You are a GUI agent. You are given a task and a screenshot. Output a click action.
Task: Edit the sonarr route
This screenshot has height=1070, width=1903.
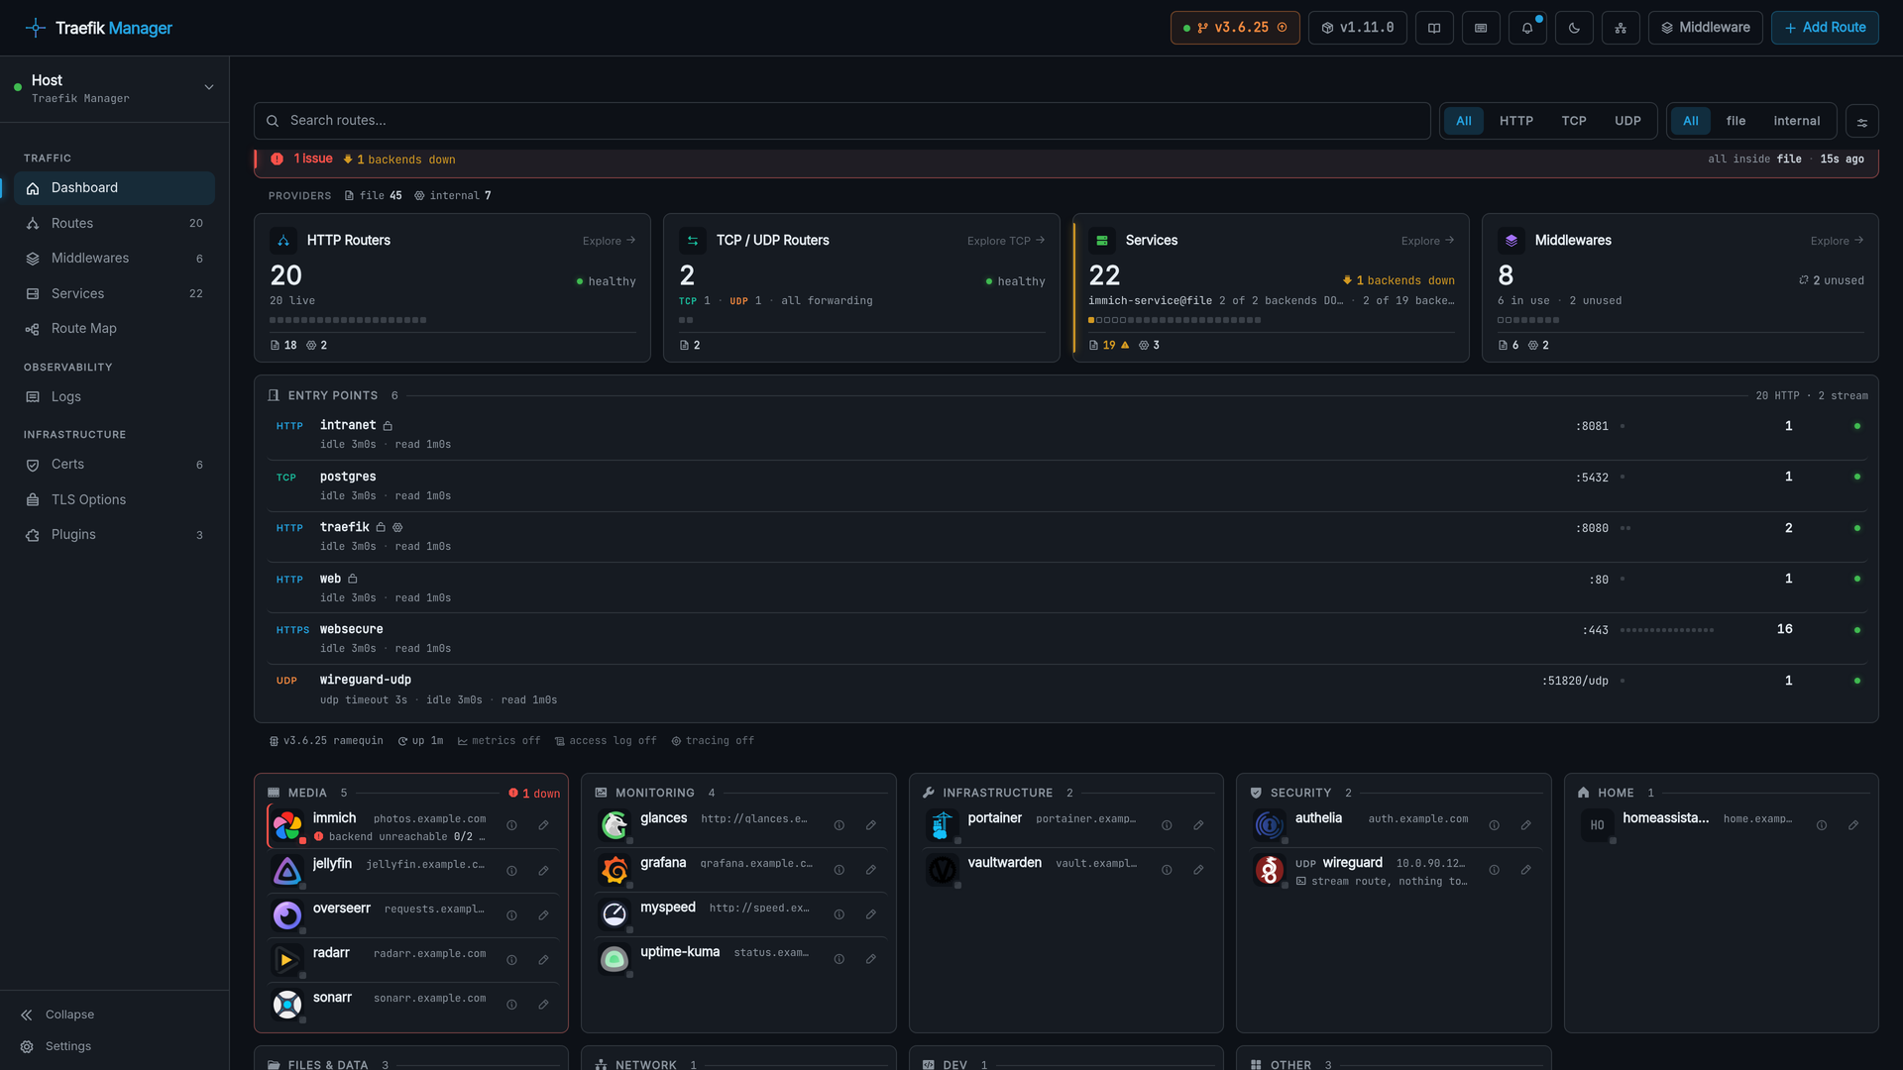pyautogui.click(x=544, y=1005)
